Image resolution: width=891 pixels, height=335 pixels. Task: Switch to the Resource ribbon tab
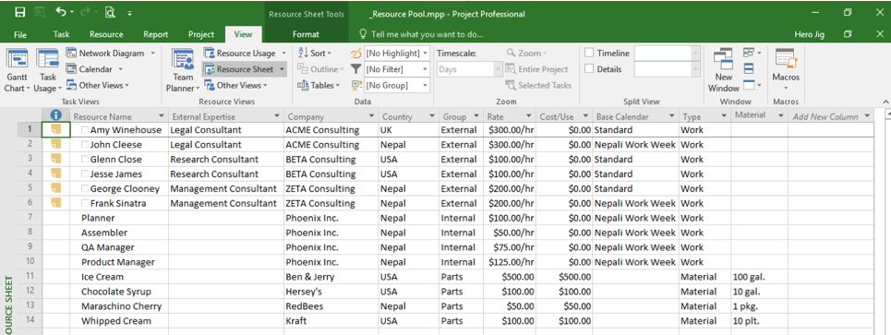(x=106, y=35)
